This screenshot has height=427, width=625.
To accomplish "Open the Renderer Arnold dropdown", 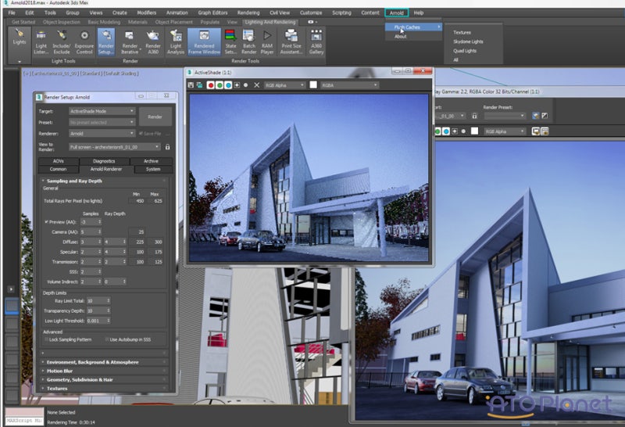I will pos(102,133).
